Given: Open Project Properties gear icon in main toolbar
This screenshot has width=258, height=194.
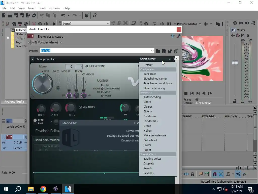Looking at the screenshot, I should pos(34,15).
